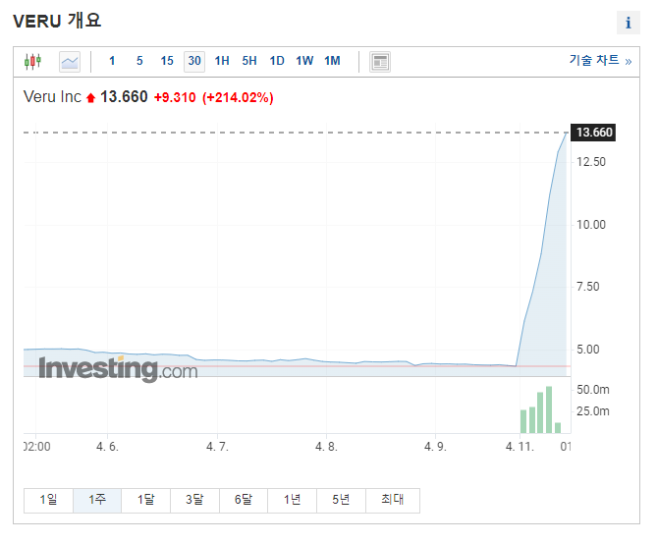Click the 12.50 price axis label

(x=591, y=162)
